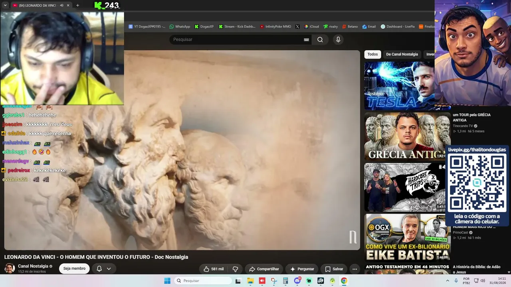Open the three-dot more actions menu
The height and width of the screenshot is (287, 511).
tap(355, 269)
